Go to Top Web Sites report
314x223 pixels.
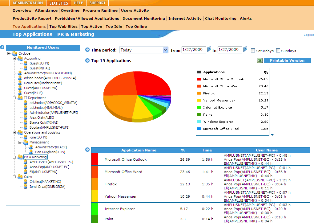pos(63,27)
